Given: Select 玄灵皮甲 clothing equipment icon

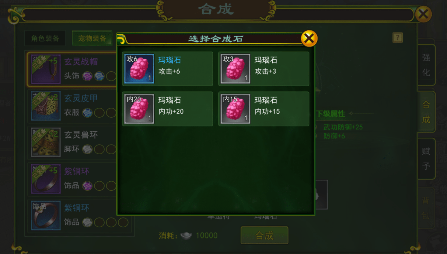Looking at the screenshot, I should point(46,106).
